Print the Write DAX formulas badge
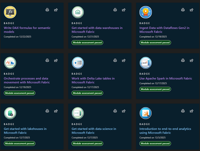 coord(47,10)
